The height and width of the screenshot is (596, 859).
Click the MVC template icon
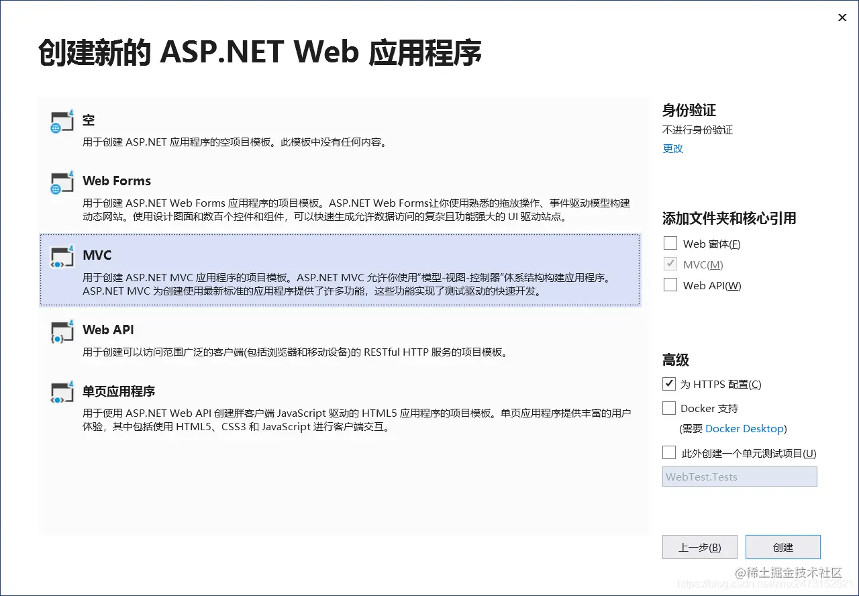point(62,257)
